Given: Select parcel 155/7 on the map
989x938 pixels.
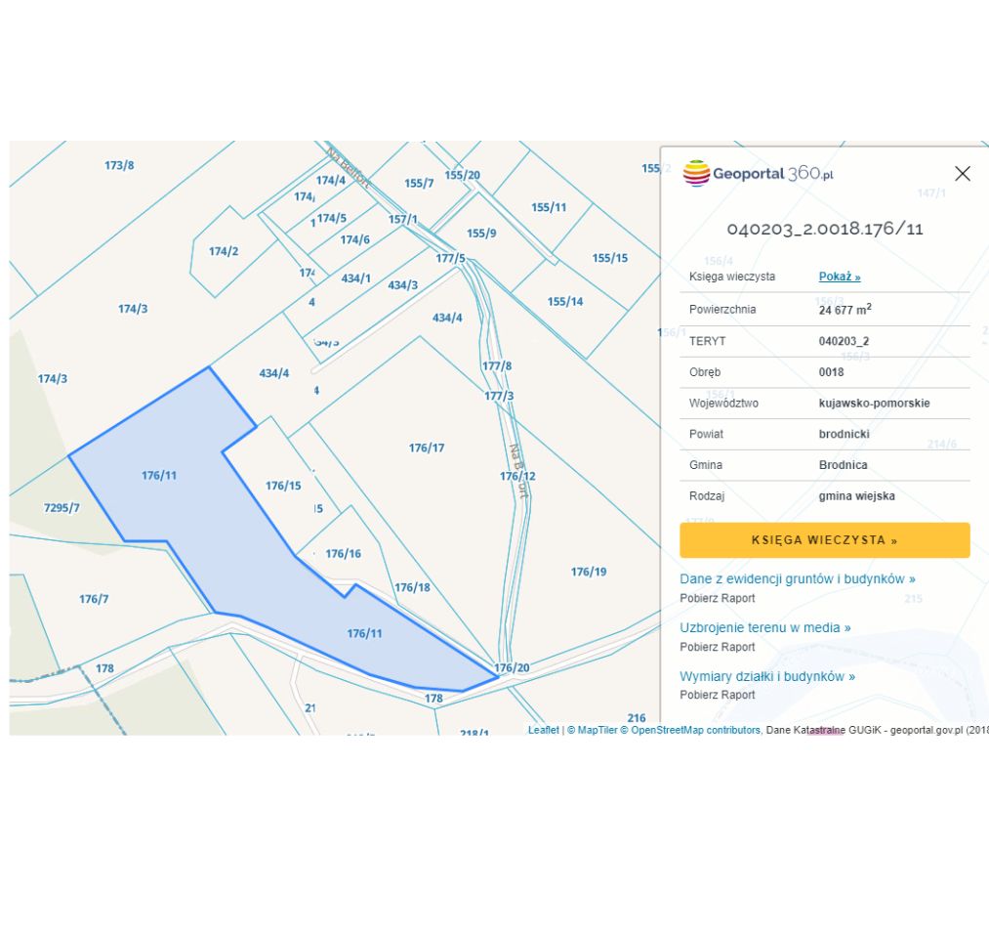Looking at the screenshot, I should point(419,183).
